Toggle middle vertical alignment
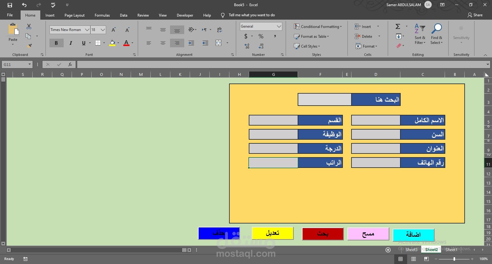Screen dimensions: 492x264 pos(163,30)
